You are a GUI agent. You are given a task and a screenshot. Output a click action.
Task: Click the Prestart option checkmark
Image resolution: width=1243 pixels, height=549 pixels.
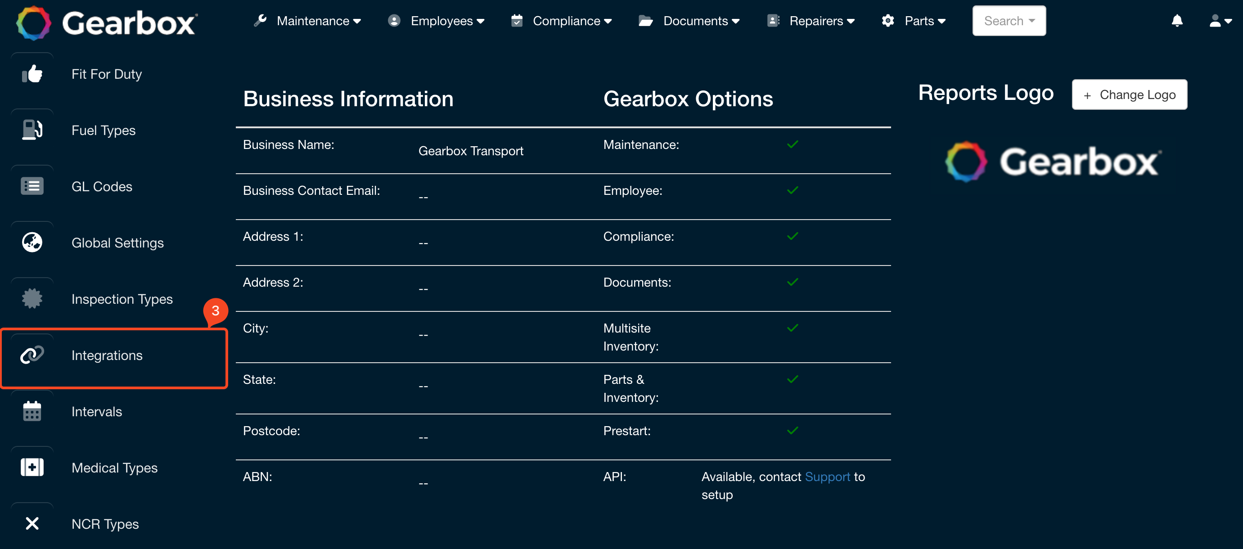(793, 430)
